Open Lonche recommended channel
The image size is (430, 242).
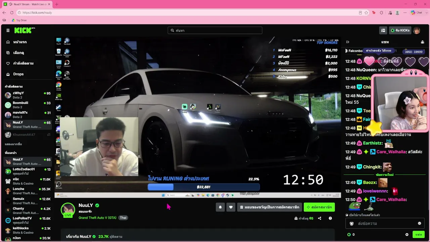[x=28, y=191]
